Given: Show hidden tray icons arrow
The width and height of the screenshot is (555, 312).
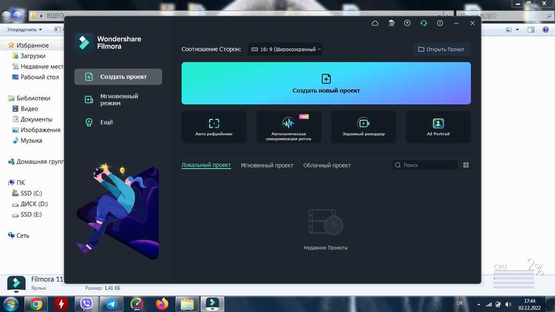Looking at the screenshot, I should [478, 305].
